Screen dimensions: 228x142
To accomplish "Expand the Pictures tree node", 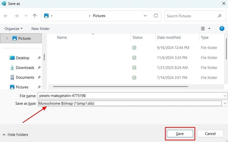I will coord(8,38).
